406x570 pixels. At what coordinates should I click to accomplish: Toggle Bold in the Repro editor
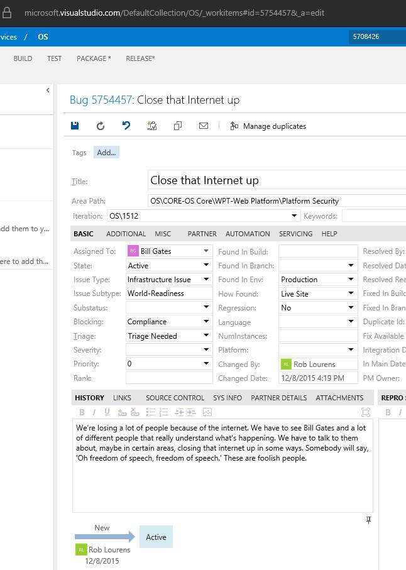(388, 412)
